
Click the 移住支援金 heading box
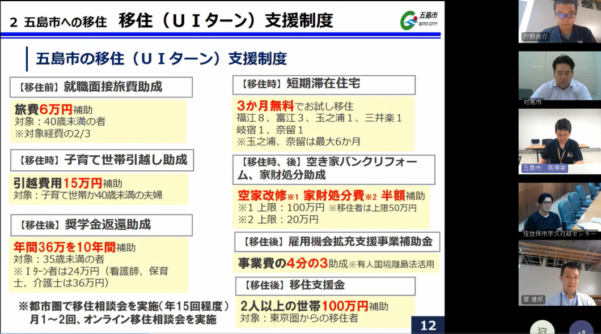pyautogui.click(x=324, y=285)
